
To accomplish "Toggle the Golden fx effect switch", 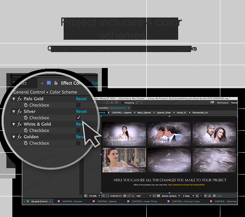I will (19, 137).
